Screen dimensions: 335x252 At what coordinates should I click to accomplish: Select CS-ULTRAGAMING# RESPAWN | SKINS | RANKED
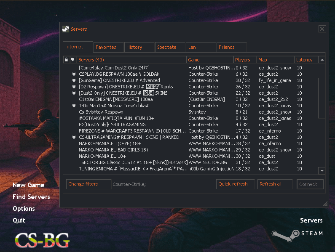(190, 137)
